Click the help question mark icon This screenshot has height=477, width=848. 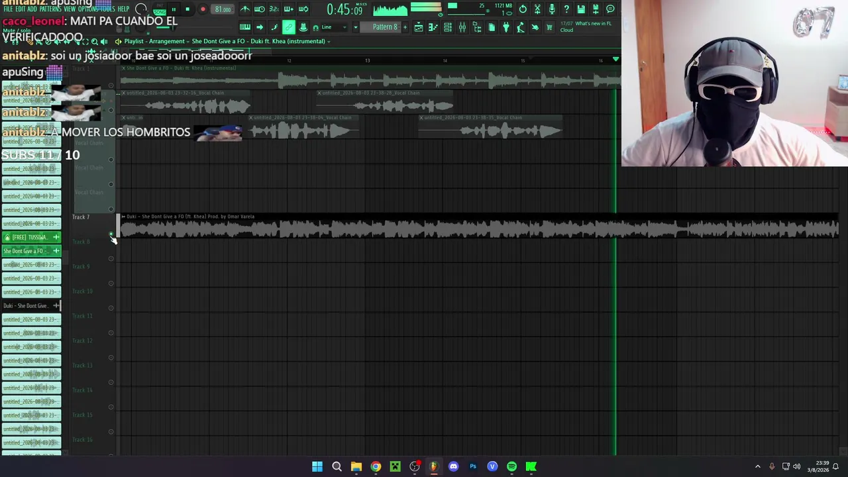tap(566, 9)
